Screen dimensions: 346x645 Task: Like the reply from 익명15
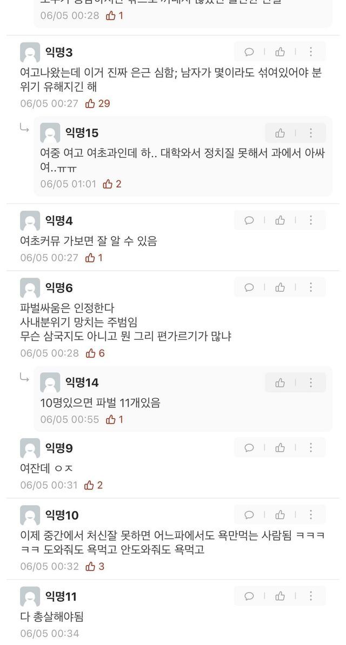(280, 133)
